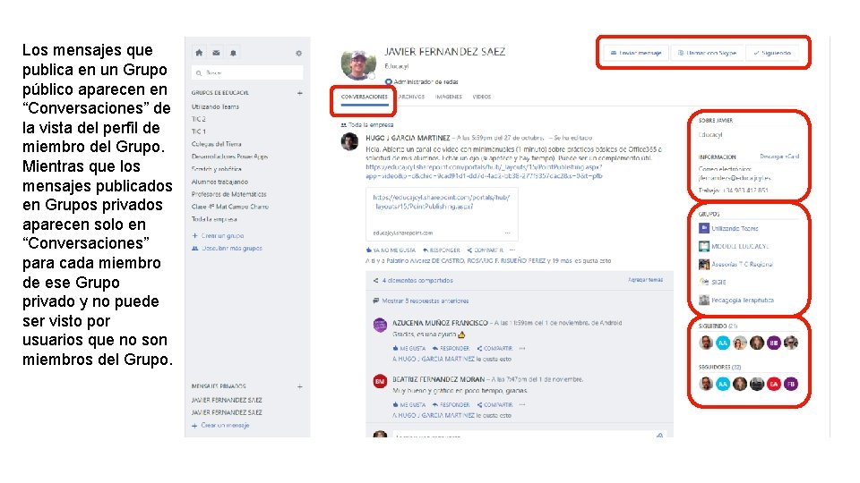Open the Colegas del Tierra group
The image size is (860, 483).
click(216, 144)
